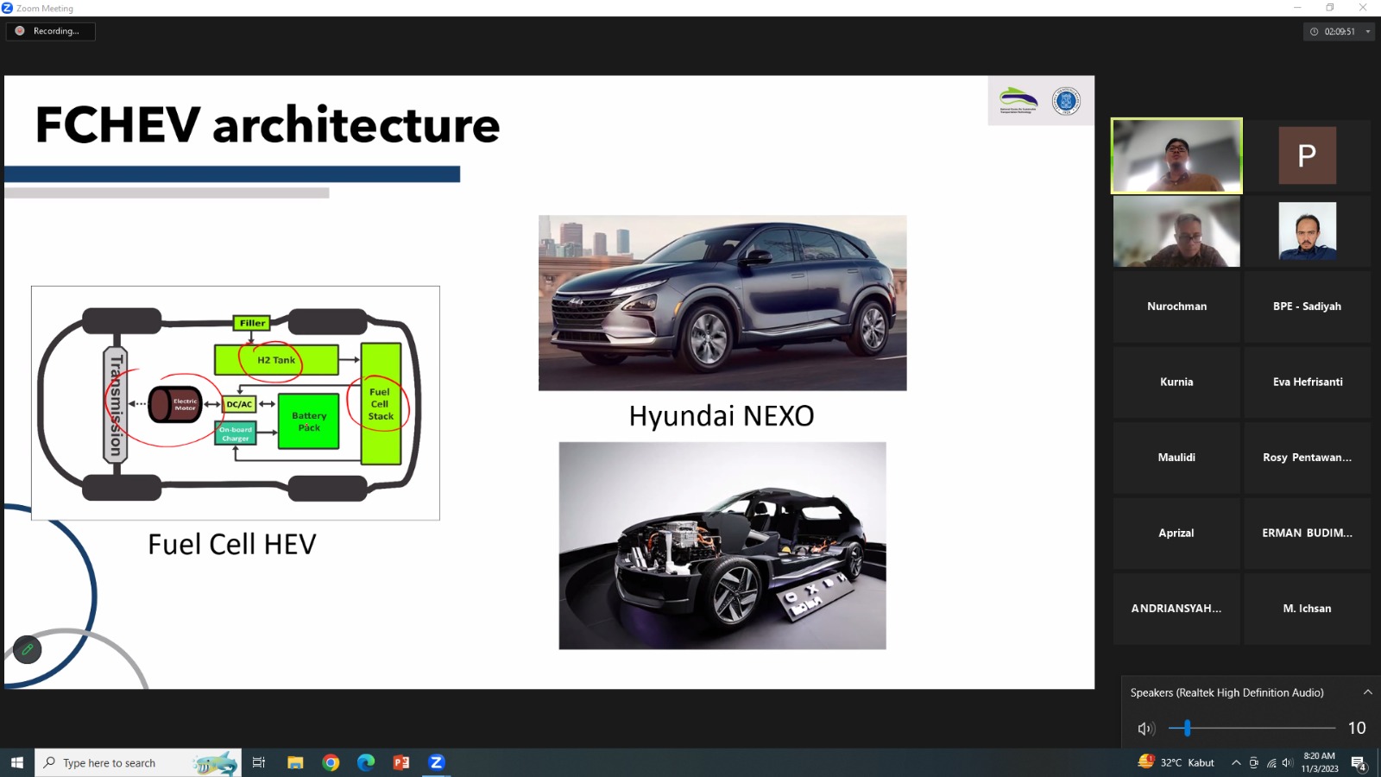Screen dimensions: 1381x777
Task: Click Speakers (Realtek High Definition Audio) label
Action: (x=1227, y=692)
